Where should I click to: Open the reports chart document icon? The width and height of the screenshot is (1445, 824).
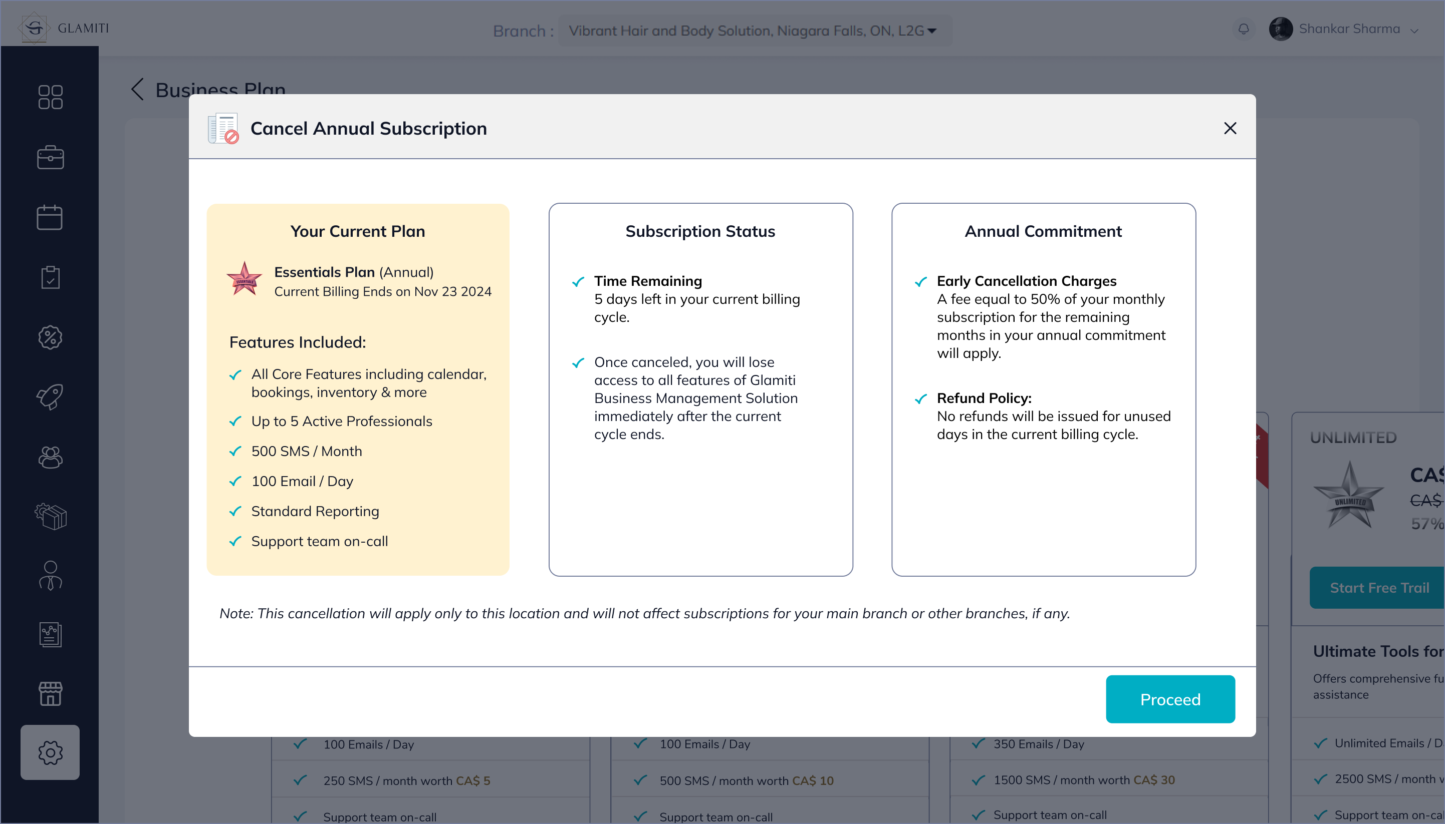click(x=50, y=634)
